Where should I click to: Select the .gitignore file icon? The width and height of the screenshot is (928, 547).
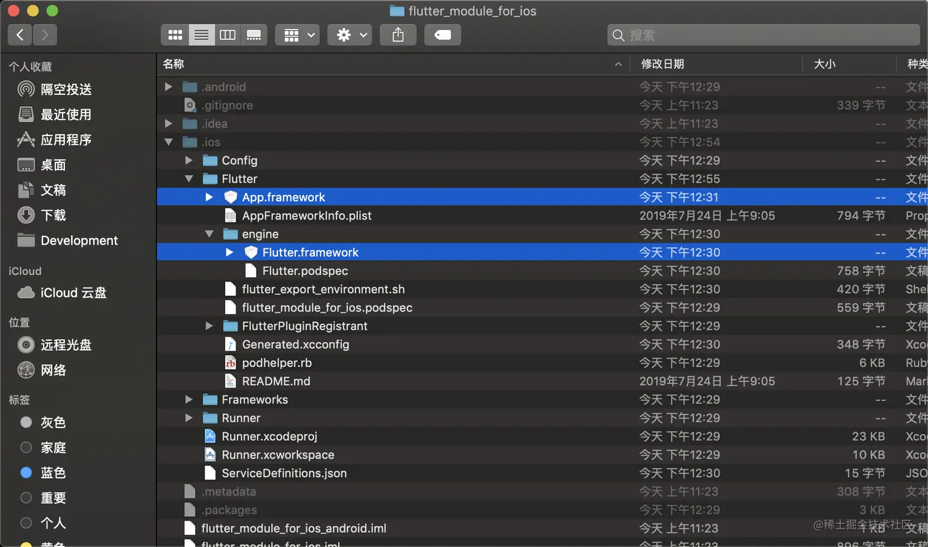coord(190,105)
